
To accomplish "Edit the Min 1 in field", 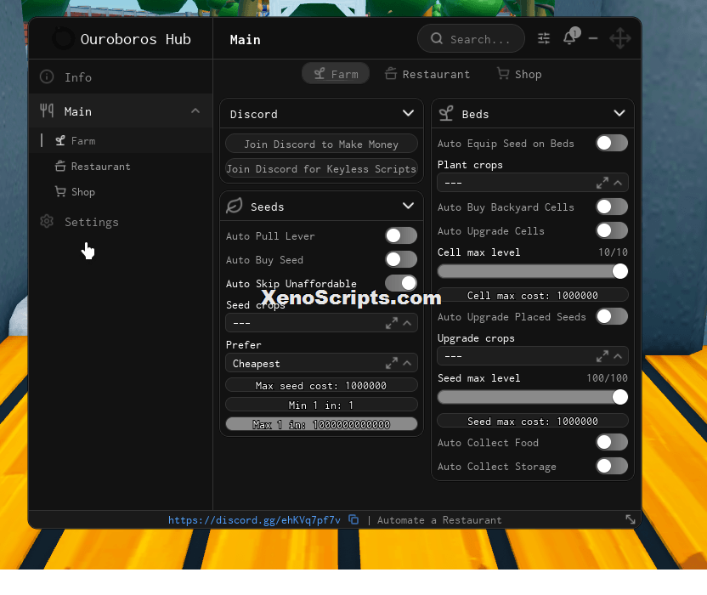I will (x=321, y=405).
